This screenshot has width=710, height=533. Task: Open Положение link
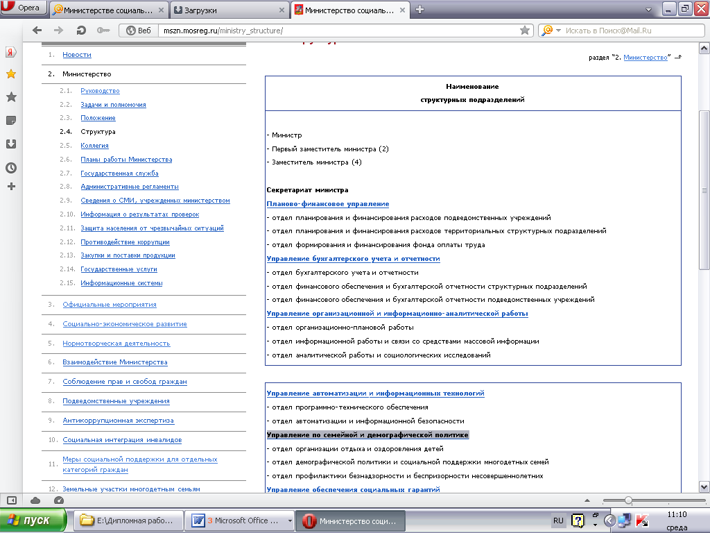coord(98,118)
